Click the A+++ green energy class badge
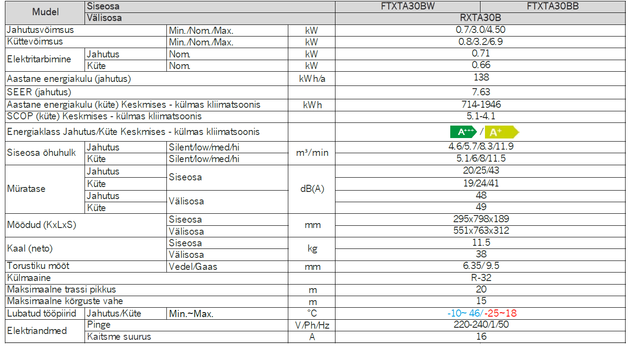This screenshot has width=634, height=346. (464, 132)
